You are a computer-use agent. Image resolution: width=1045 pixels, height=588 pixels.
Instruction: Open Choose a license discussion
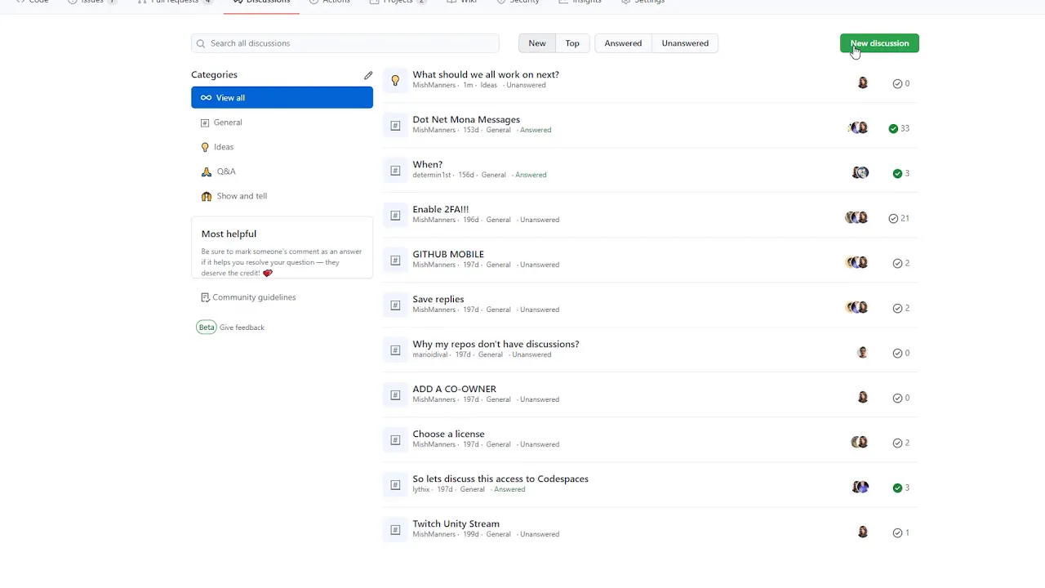tap(448, 434)
